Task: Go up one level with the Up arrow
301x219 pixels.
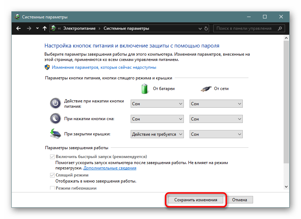Action: click(x=44, y=28)
